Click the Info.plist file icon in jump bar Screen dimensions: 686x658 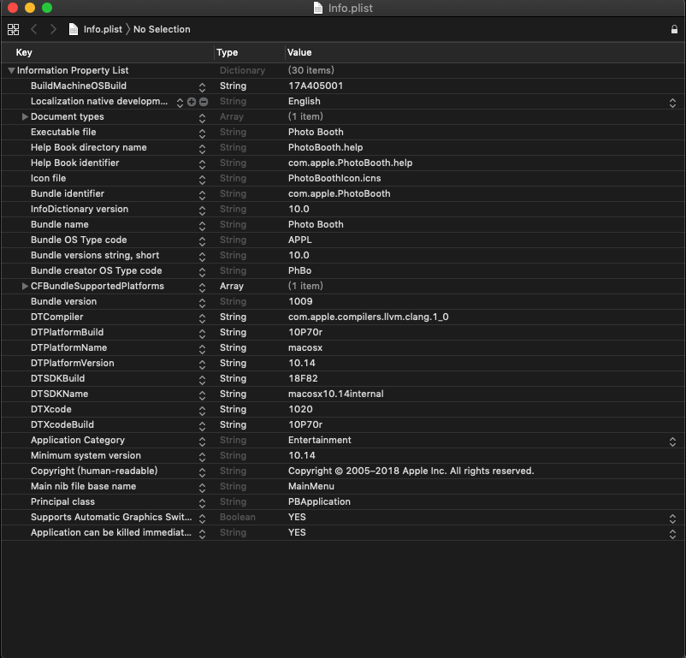coord(74,29)
